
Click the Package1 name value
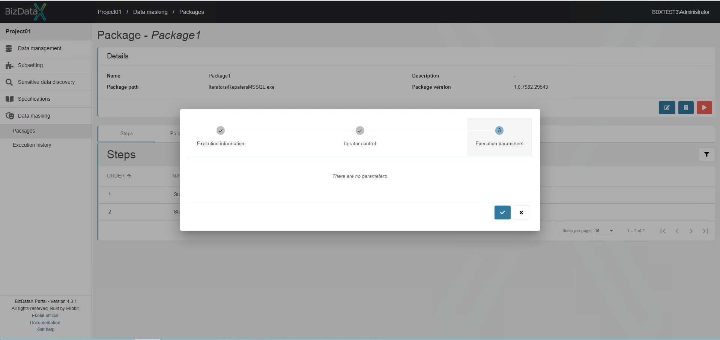[219, 76]
